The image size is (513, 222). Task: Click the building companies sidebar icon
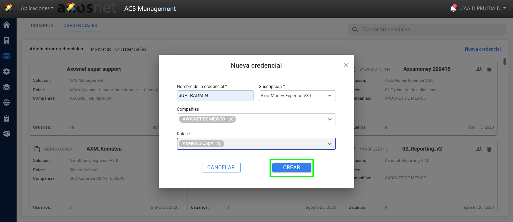[7, 40]
